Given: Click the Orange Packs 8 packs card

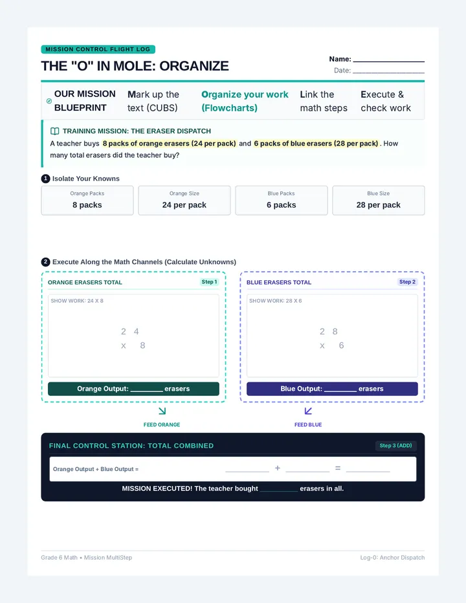Looking at the screenshot, I should coord(87,201).
